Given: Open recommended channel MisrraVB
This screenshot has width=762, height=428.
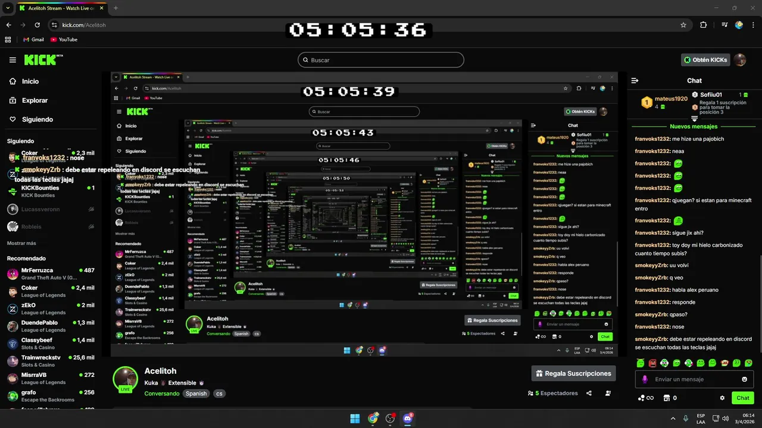Looking at the screenshot, I should pyautogui.click(x=51, y=378).
